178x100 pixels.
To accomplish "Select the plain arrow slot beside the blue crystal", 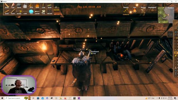I will [x=25, y=12].
